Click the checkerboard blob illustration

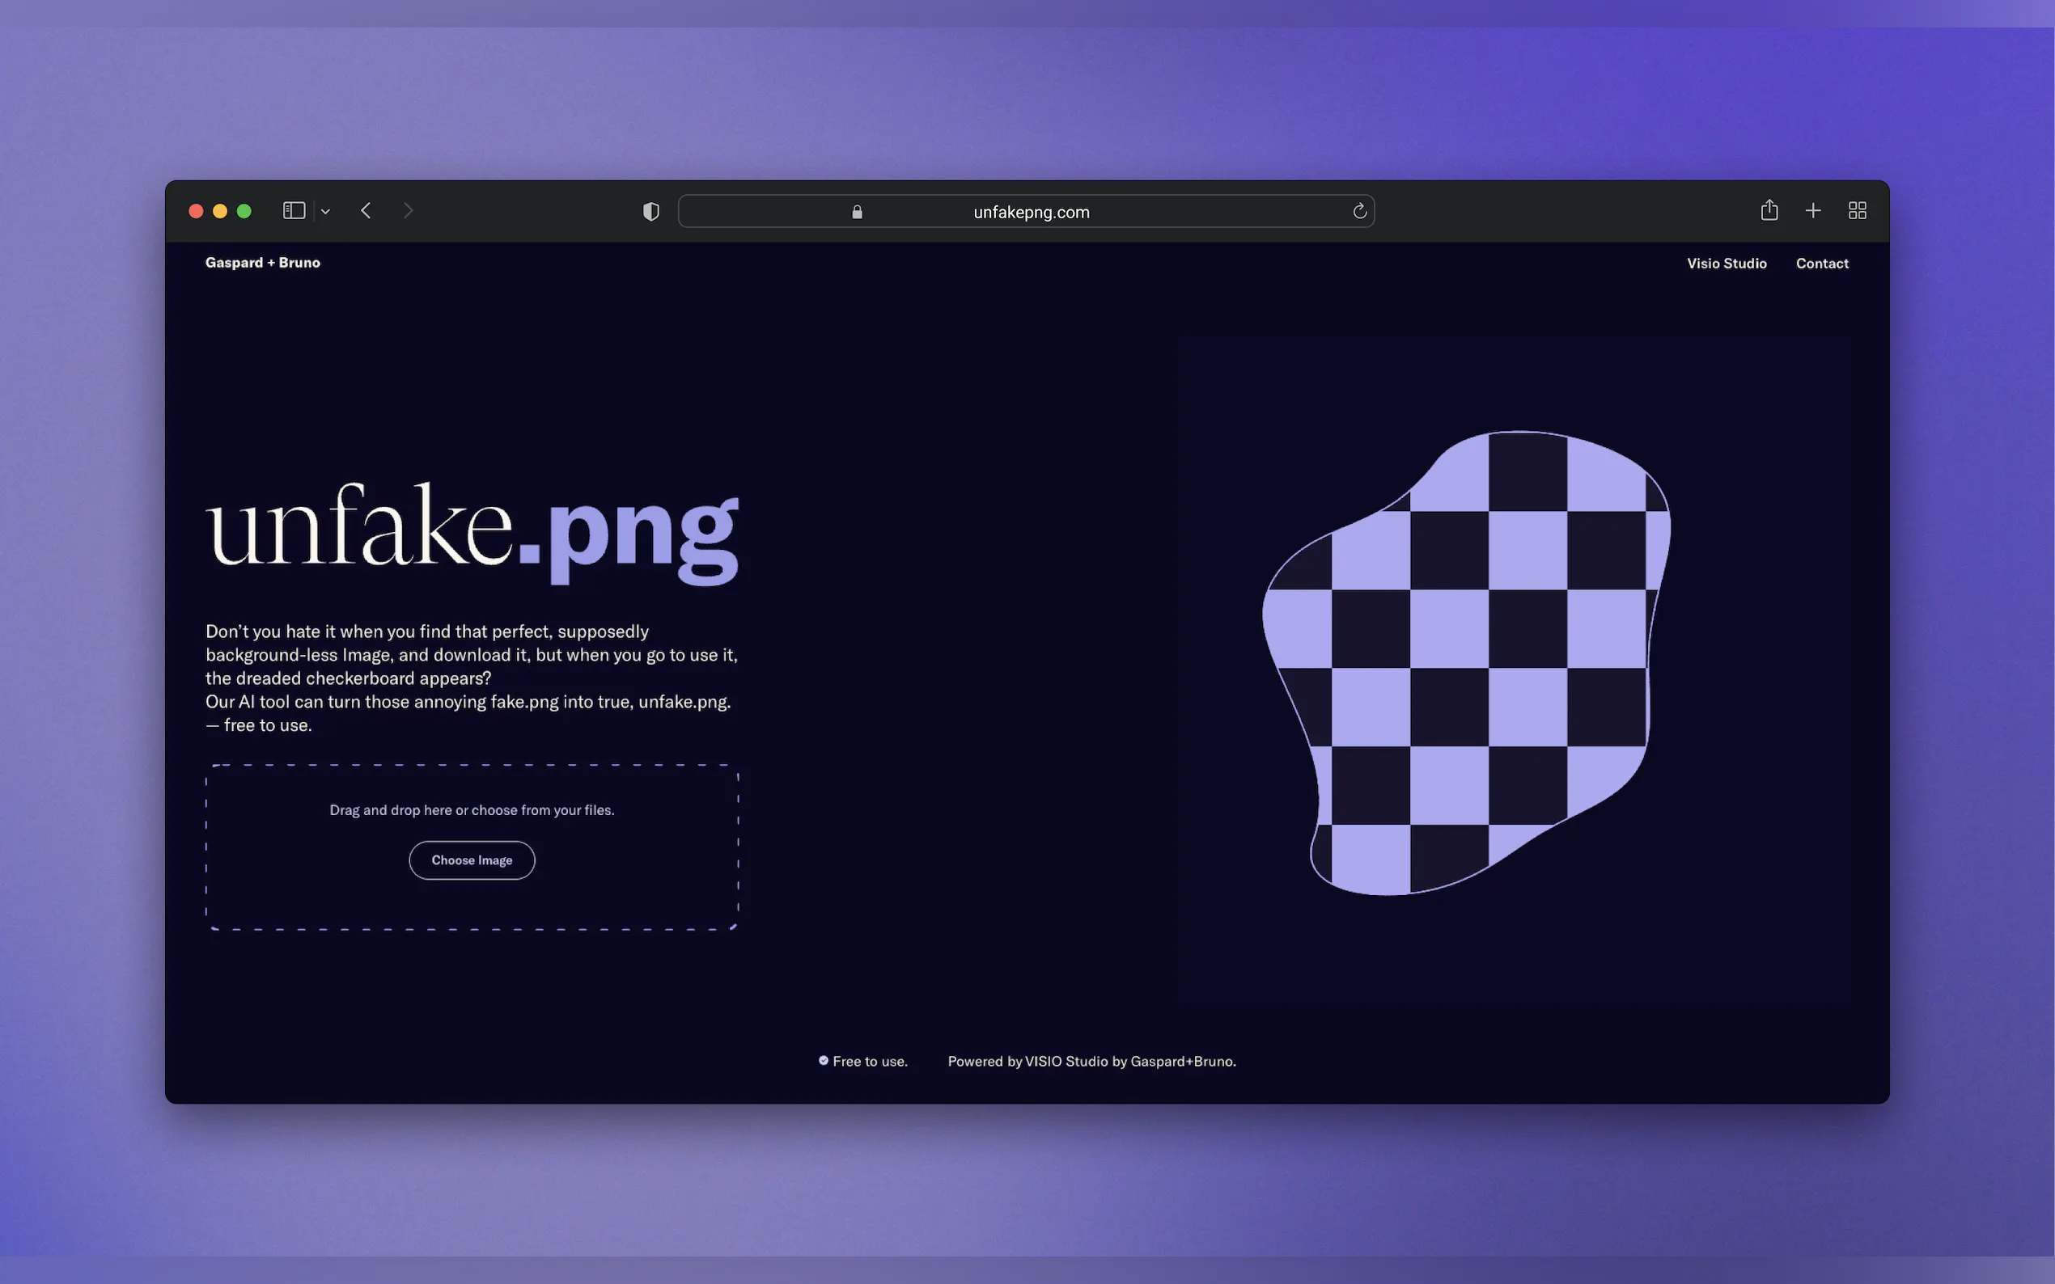tap(1467, 663)
